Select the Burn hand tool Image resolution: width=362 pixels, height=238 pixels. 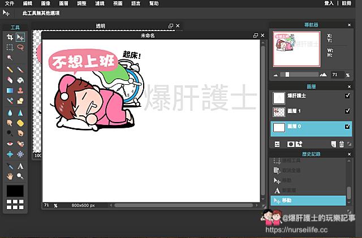(x=20, y=133)
